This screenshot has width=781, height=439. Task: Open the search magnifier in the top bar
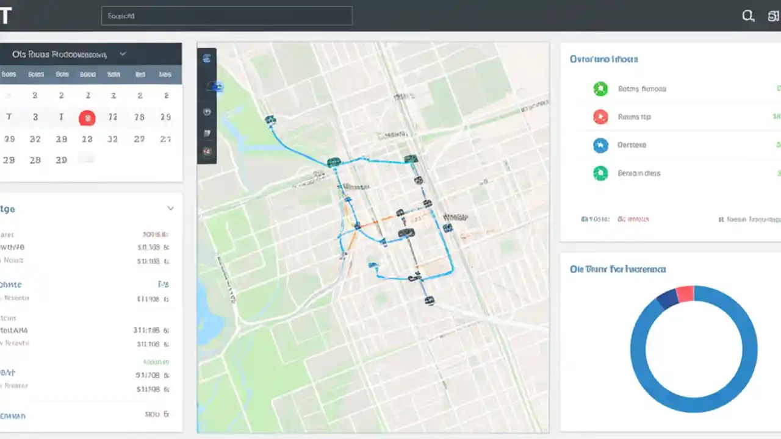point(748,16)
